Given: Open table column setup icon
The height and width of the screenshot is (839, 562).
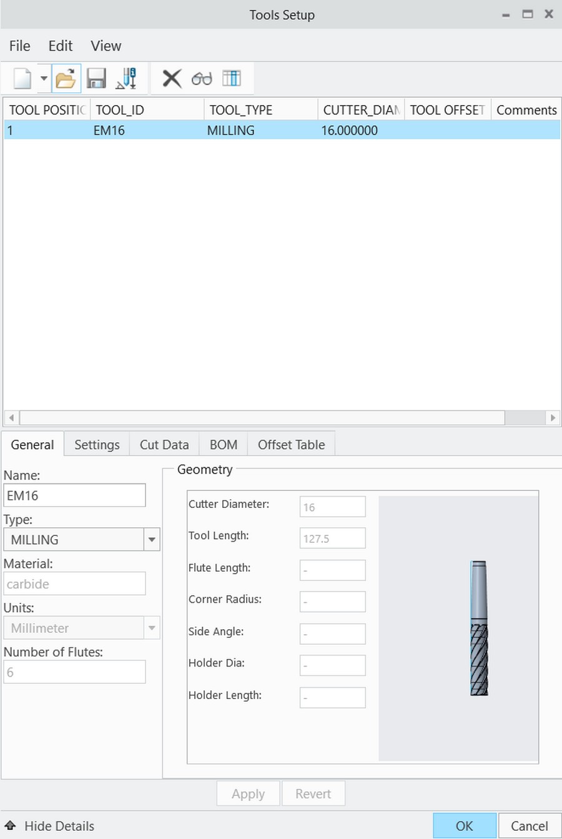Looking at the screenshot, I should 231,79.
